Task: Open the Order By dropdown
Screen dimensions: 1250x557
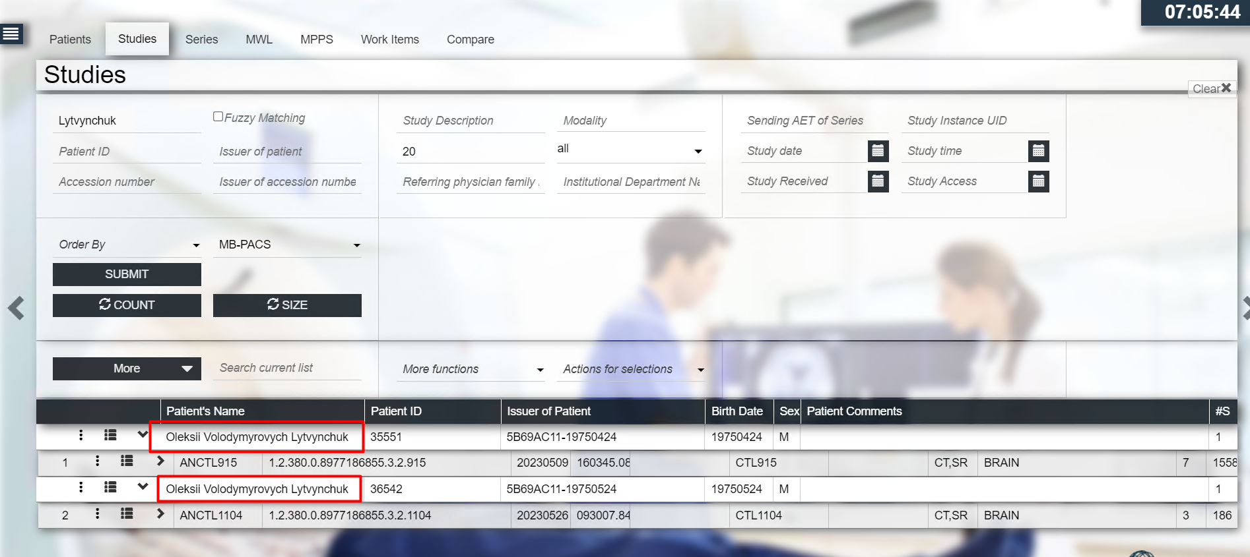Action: tap(127, 245)
